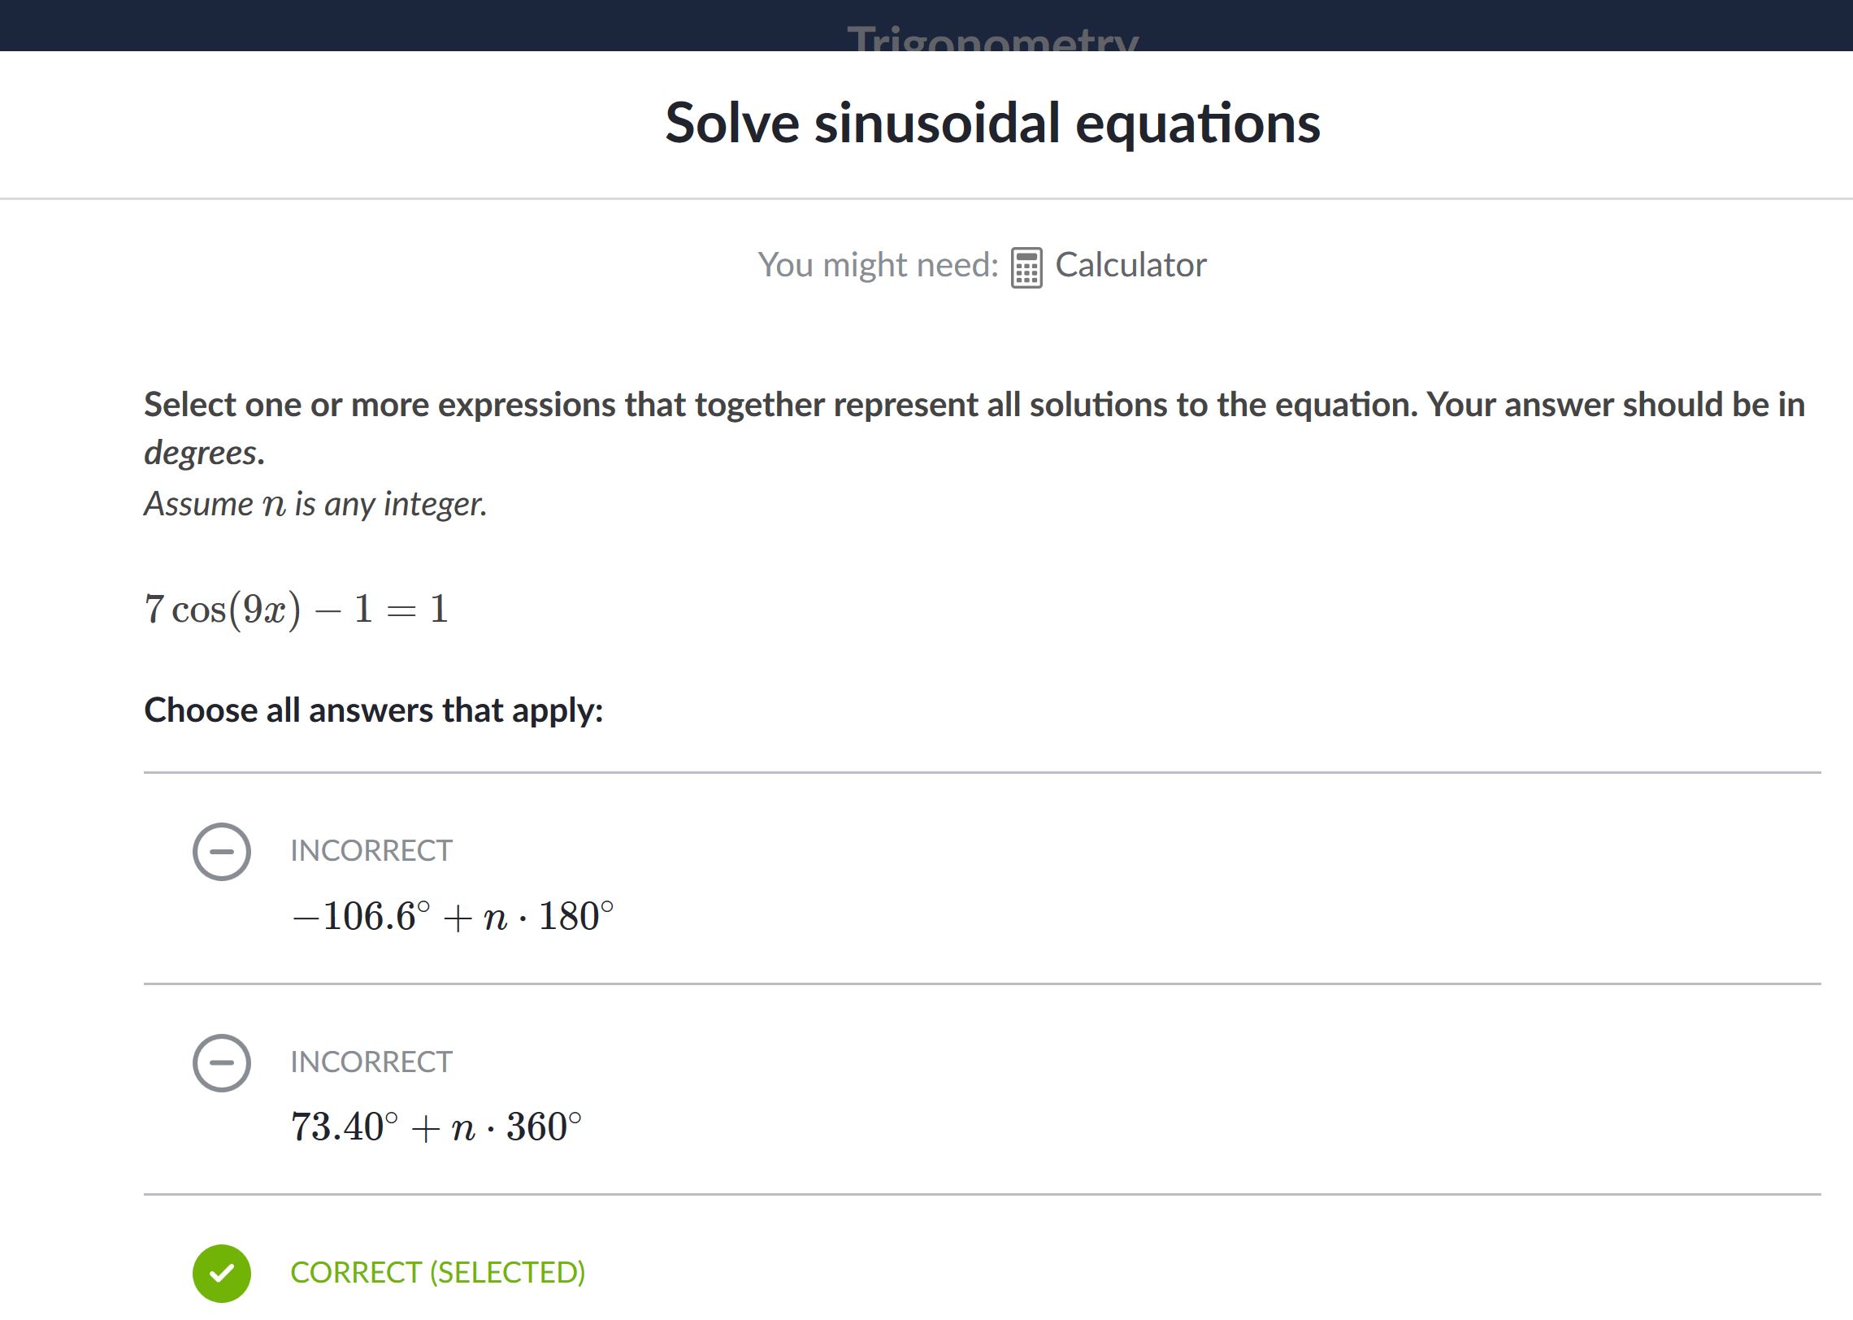Image resolution: width=1853 pixels, height=1320 pixels.
Task: Click the equation 7 cos(9x) − 1 = 1
Action: (297, 609)
